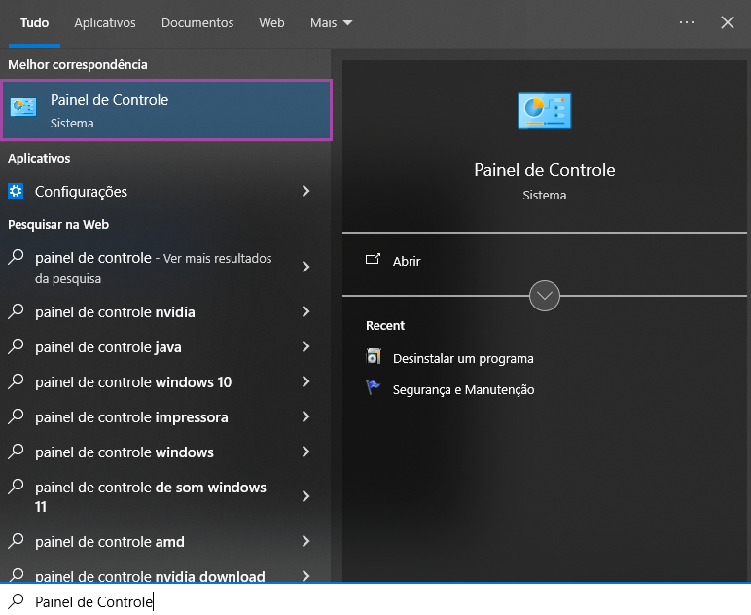Switch to the Web tab
751x615 pixels.
(x=271, y=23)
